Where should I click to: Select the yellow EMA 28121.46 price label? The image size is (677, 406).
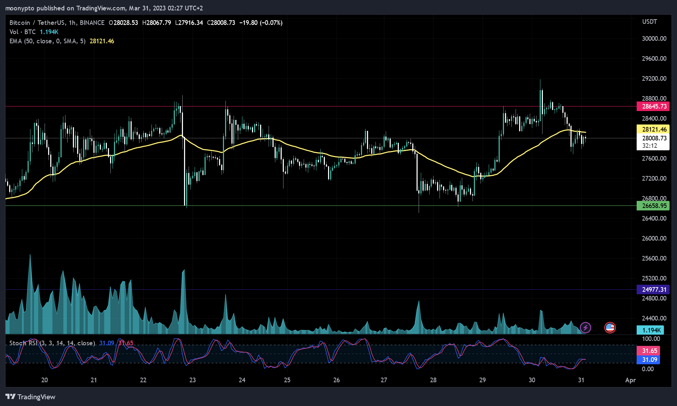[653, 129]
